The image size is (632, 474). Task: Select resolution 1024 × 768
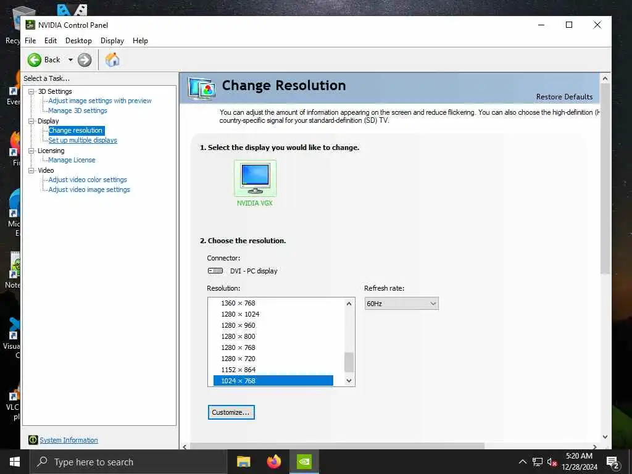(x=273, y=380)
